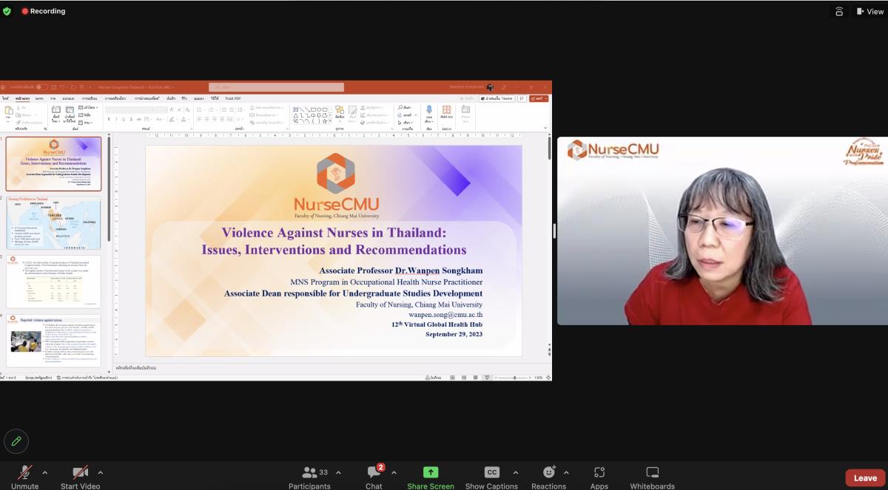Leave the Zoom meeting

tap(865, 477)
